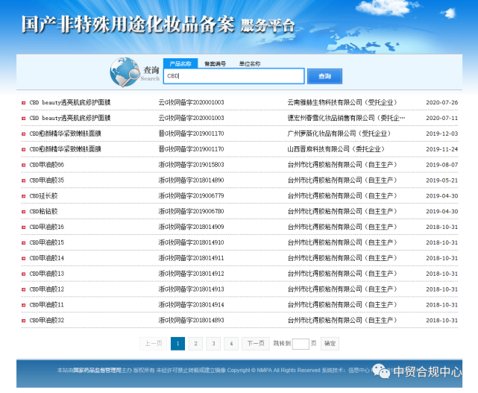Click record number 浙G妆网备字2018014909
478x393 pixels.
click(x=191, y=227)
